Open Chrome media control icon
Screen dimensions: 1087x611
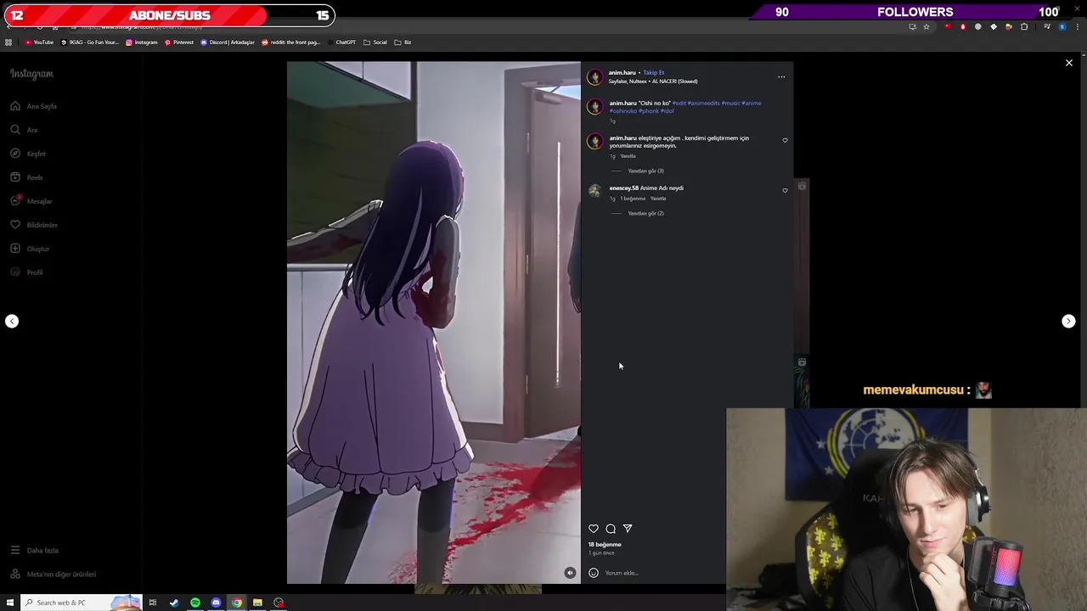coord(1047,27)
